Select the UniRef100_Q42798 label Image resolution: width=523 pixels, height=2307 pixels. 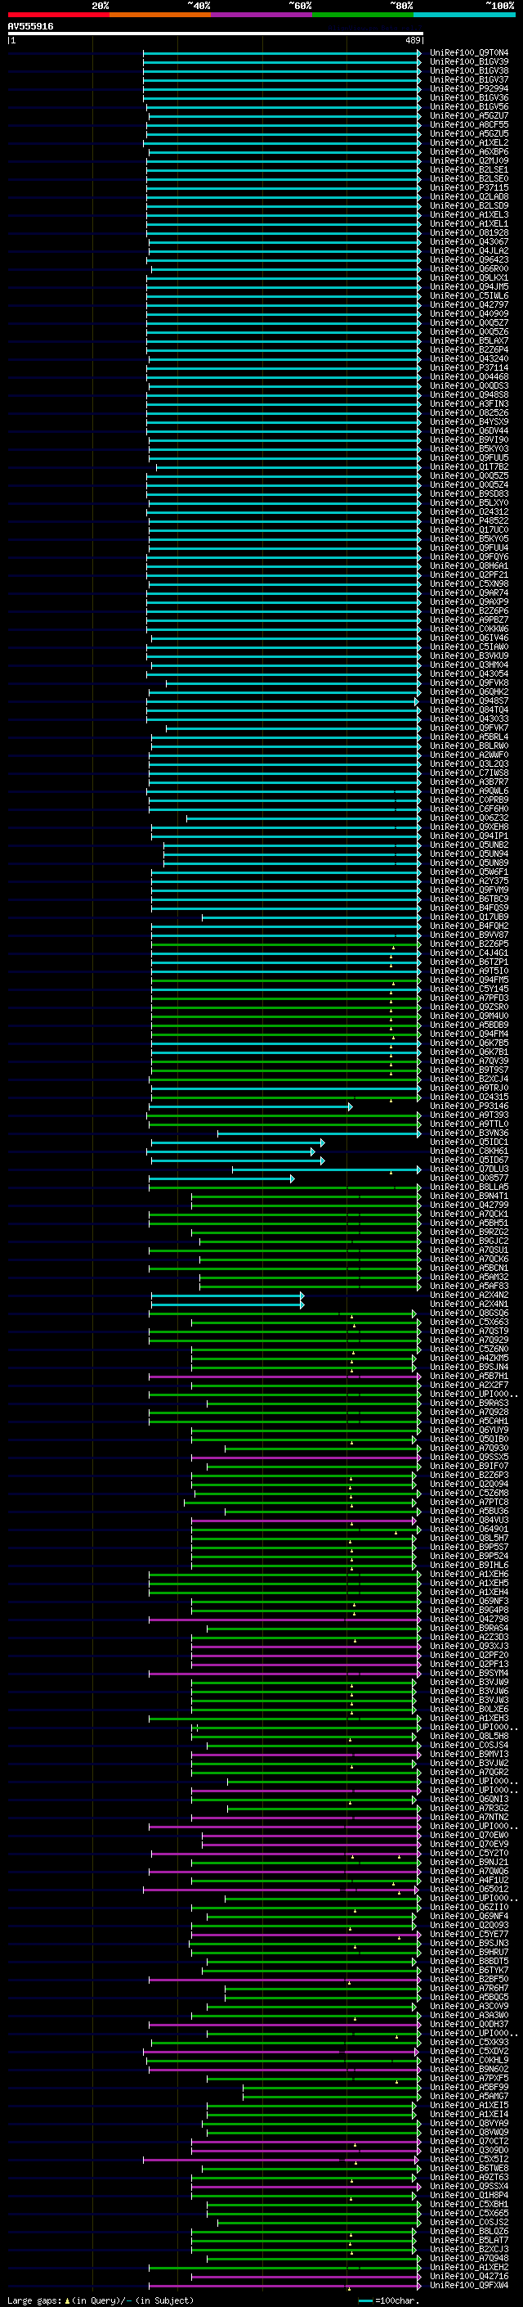coord(469,1620)
